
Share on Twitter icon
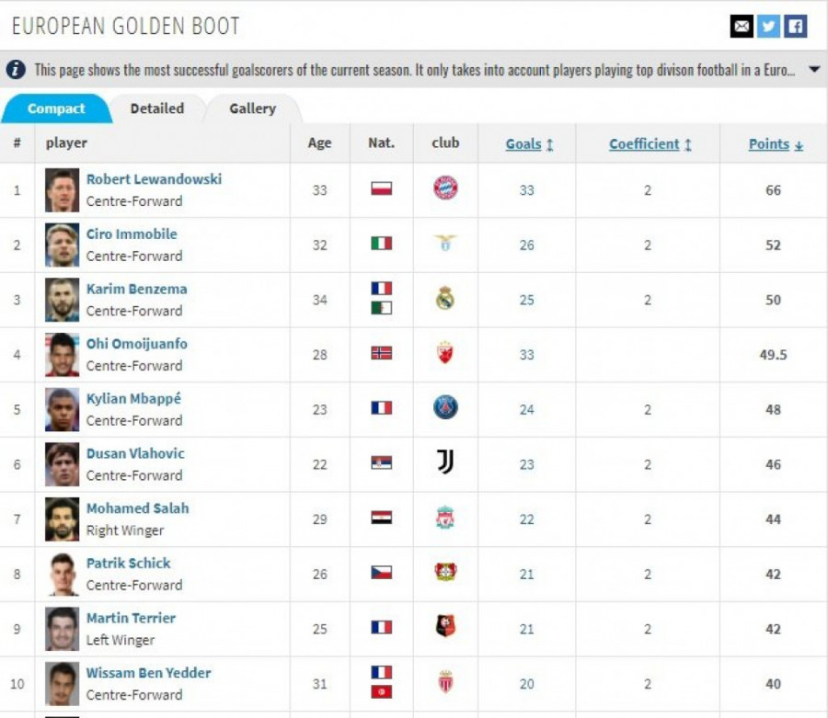pyautogui.click(x=768, y=27)
